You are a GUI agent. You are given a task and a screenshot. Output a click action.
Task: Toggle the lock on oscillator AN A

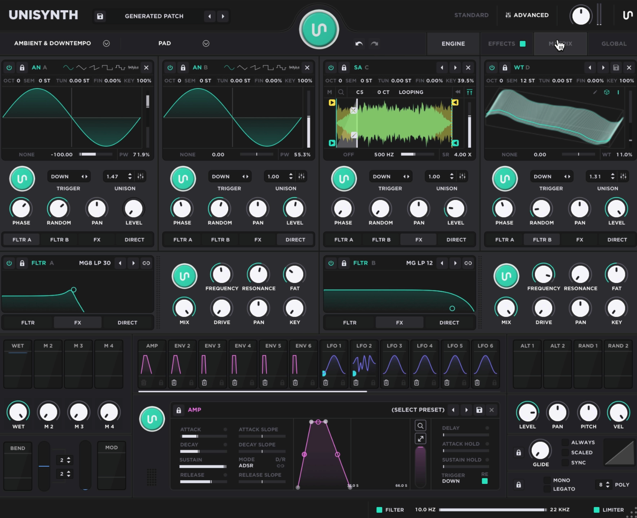point(22,68)
